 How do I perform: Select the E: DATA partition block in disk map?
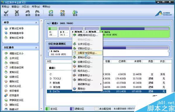tap(135, 32)
